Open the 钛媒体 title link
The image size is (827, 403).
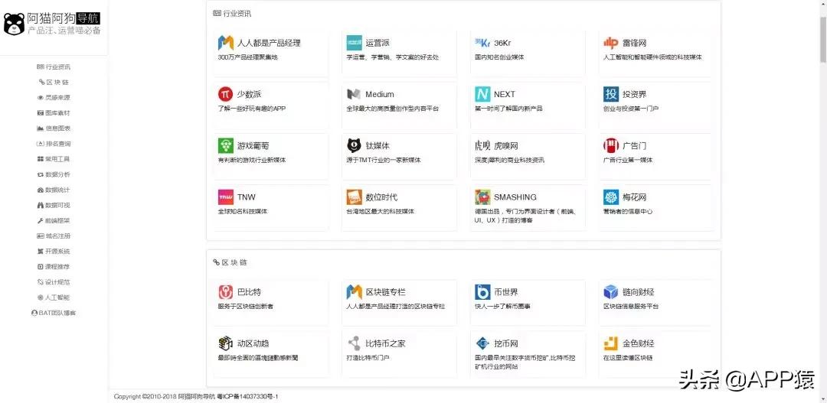coord(378,146)
